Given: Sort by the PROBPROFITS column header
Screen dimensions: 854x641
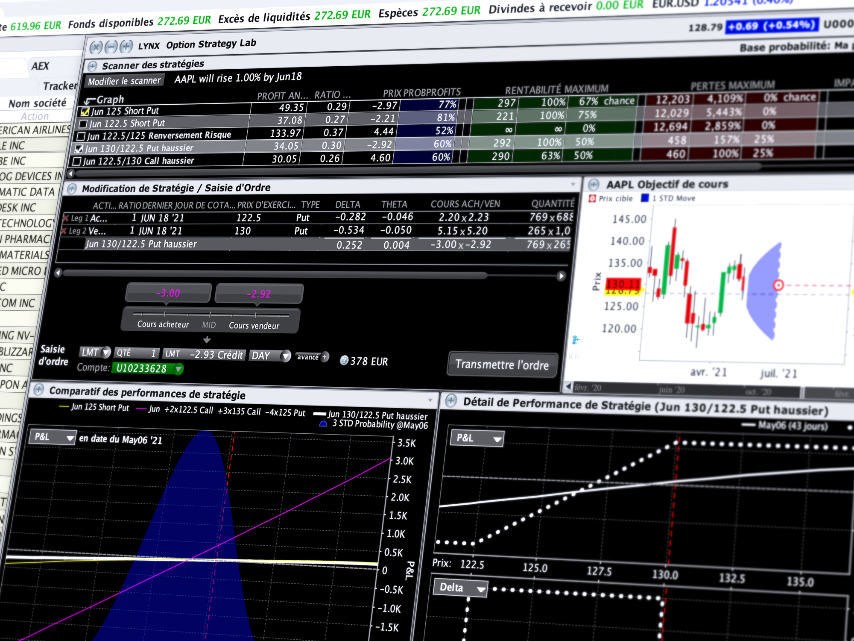Looking at the screenshot, I should [432, 93].
